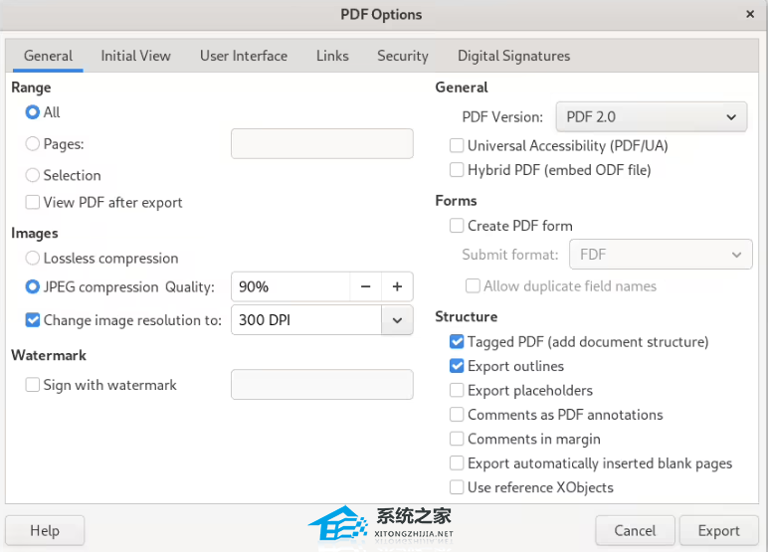Check Universal Accessibility (PDF/UA) option
This screenshot has height=552, width=768.
(x=457, y=146)
